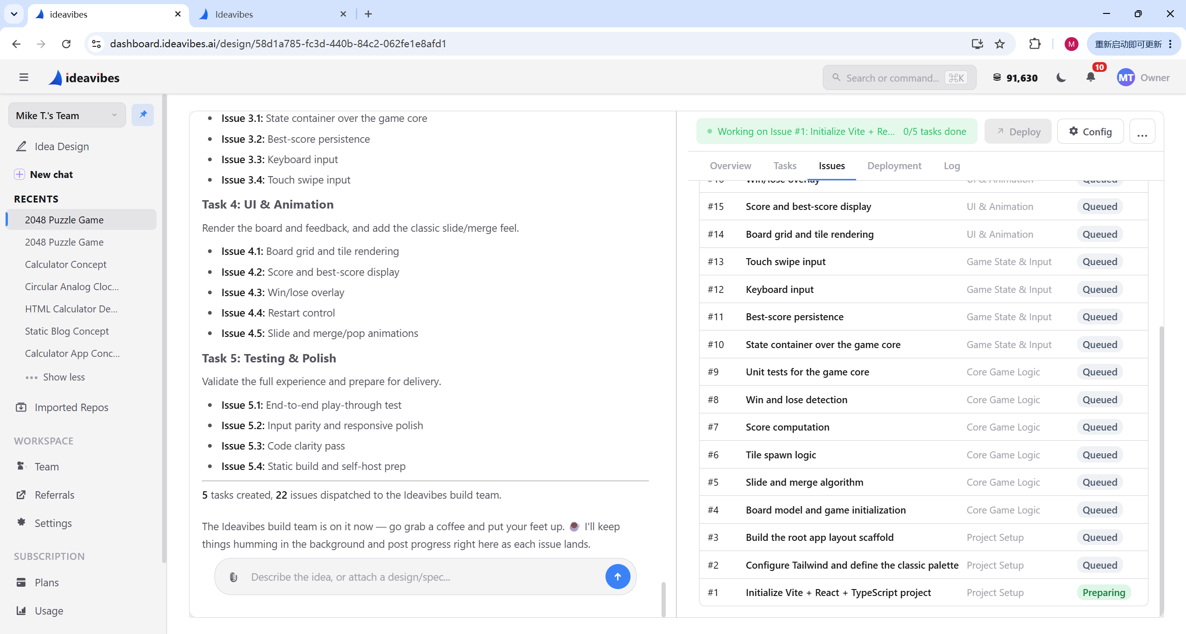The image size is (1186, 634).
Task: Open the Config button
Action: pos(1090,132)
